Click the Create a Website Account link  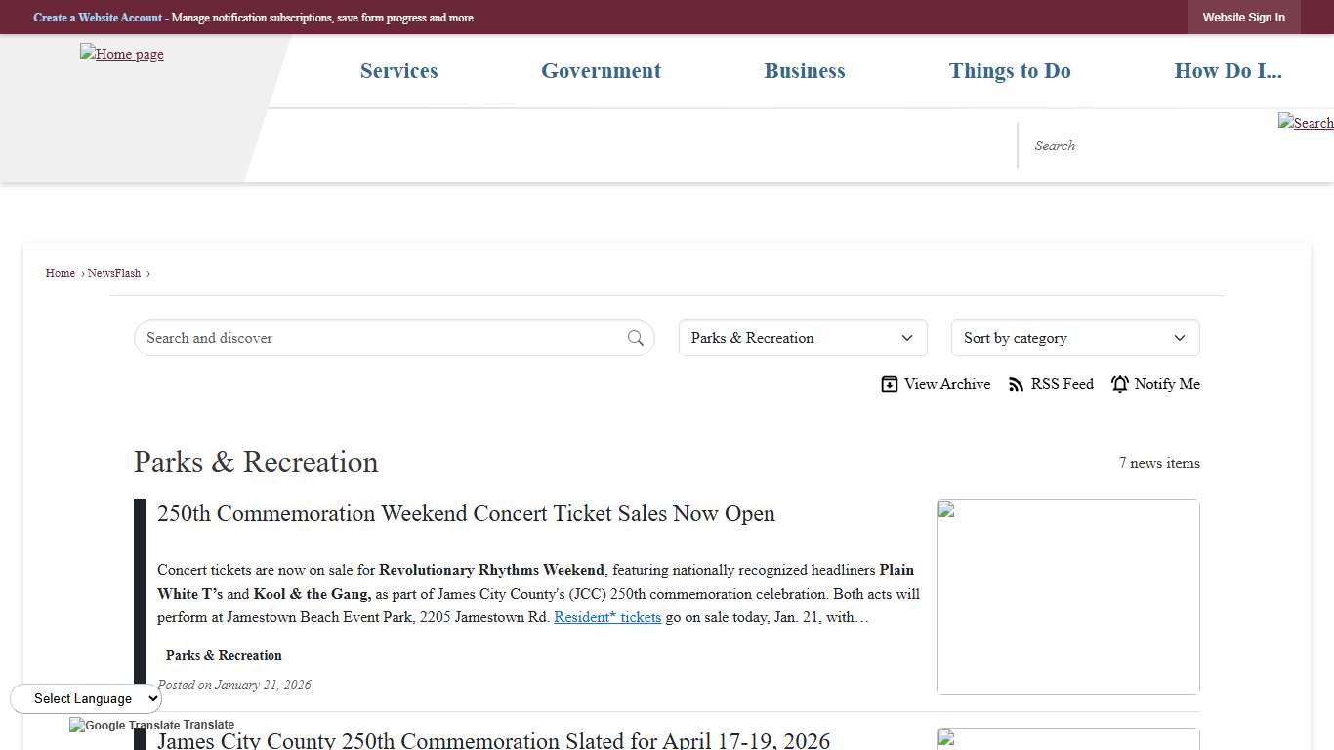tap(98, 18)
